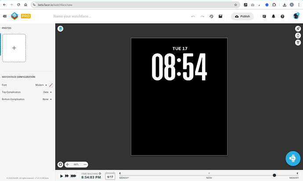
Task: Open the version history
Action: (211, 16)
